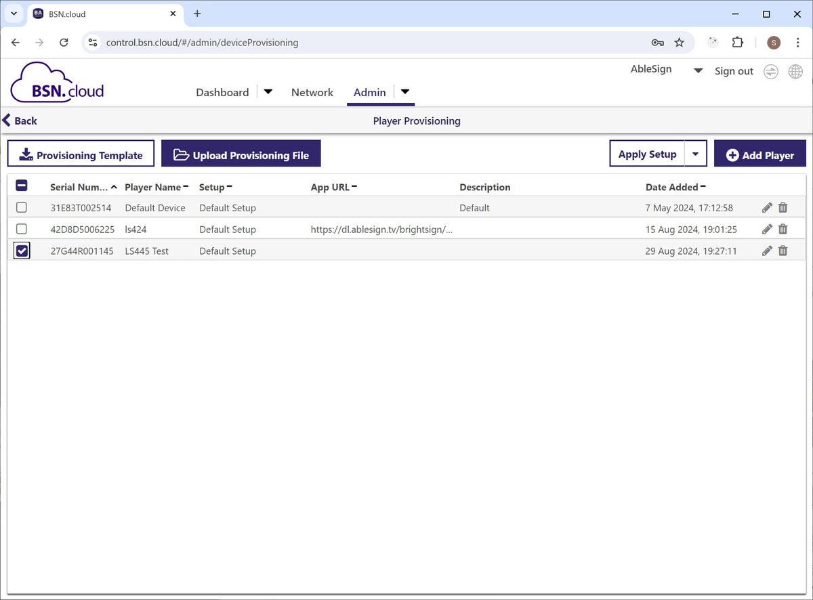Click the download icon on Provisioning Template button
Screen dimensions: 813x600
click(26, 154)
